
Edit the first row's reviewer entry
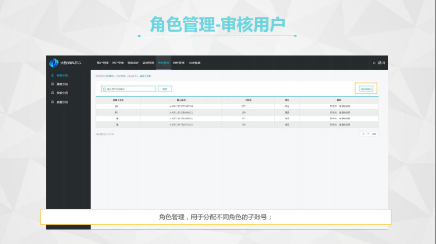pos(333,106)
